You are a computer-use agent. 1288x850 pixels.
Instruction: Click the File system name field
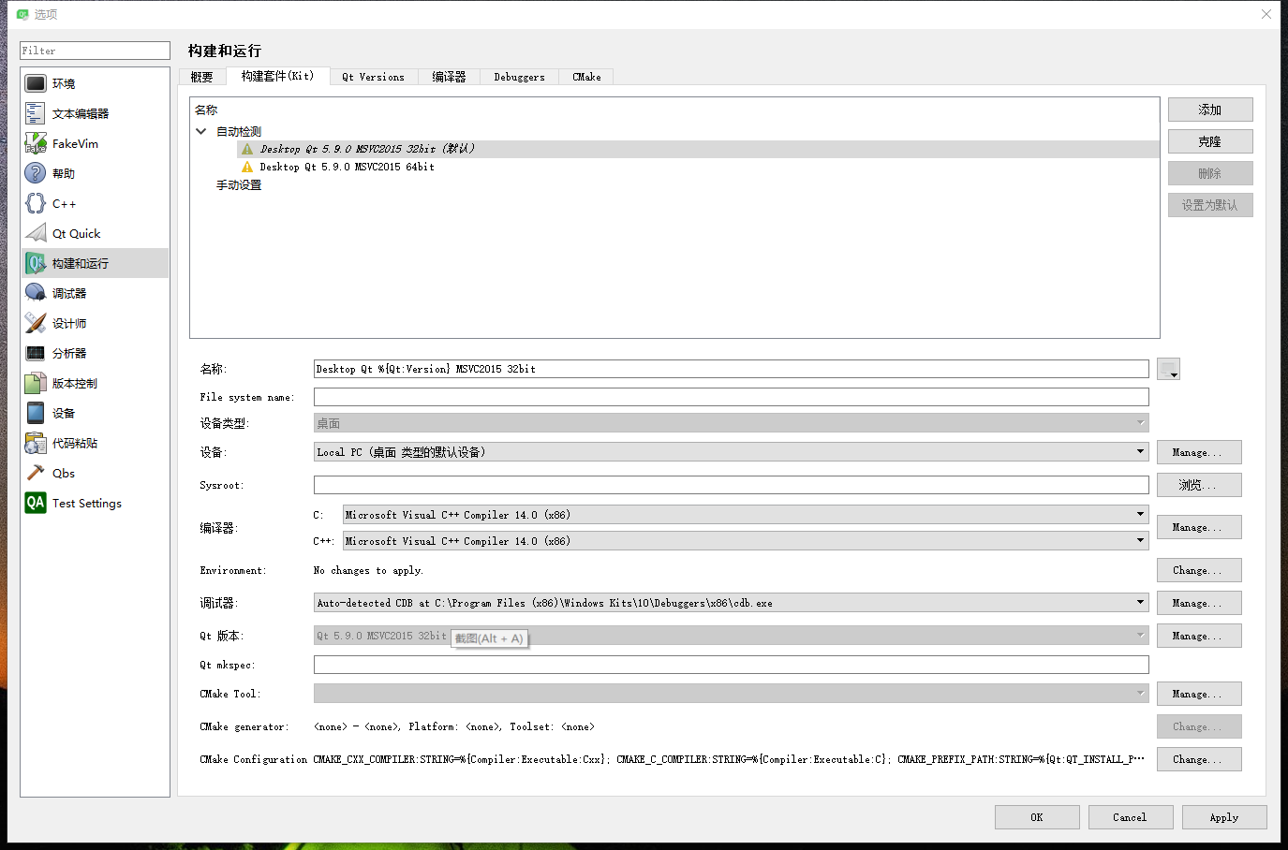(732, 397)
